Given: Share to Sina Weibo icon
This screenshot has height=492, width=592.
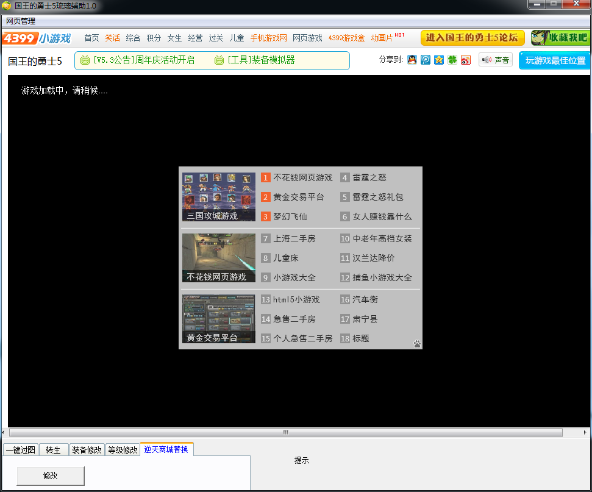Looking at the screenshot, I should [466, 60].
